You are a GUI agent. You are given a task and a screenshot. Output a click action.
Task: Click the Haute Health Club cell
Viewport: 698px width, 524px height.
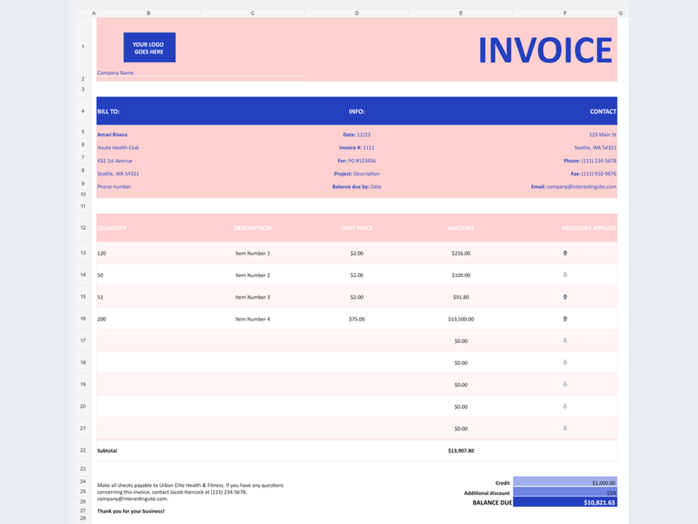tap(118, 147)
